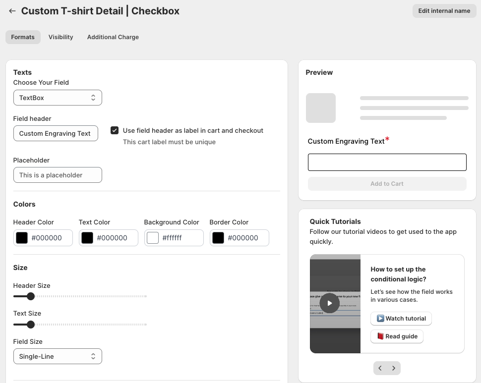Open the Choose Your Field selector
This screenshot has height=383, width=481.
tap(58, 98)
